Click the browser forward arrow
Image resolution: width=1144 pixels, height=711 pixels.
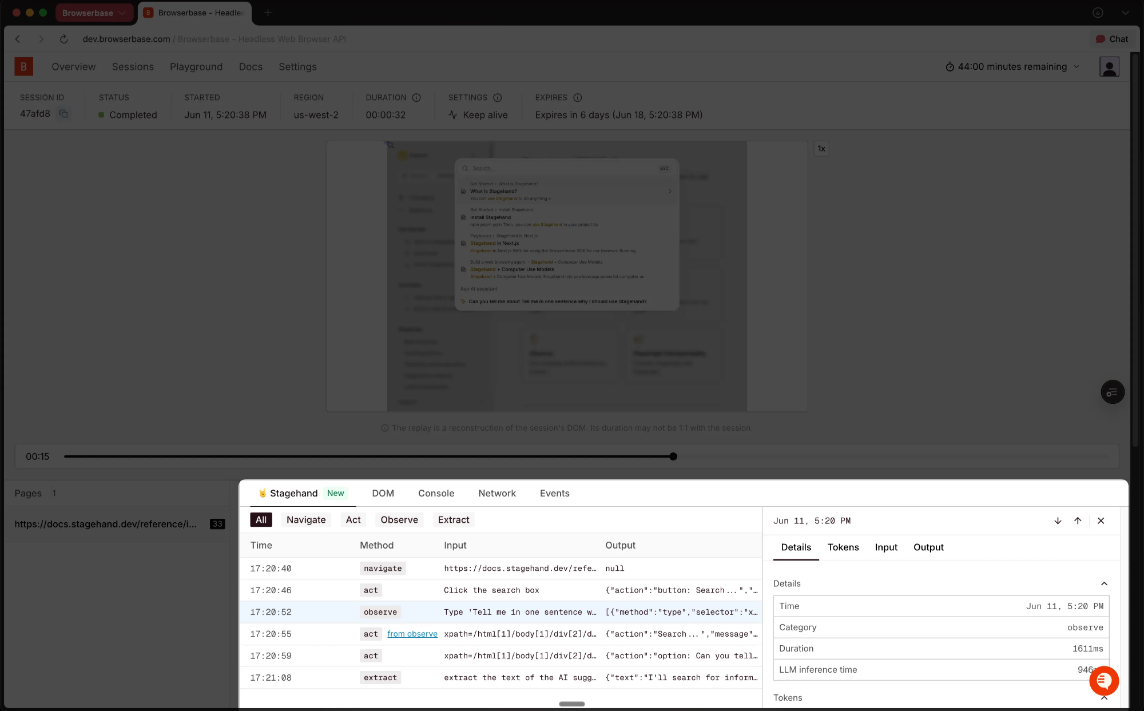click(41, 39)
